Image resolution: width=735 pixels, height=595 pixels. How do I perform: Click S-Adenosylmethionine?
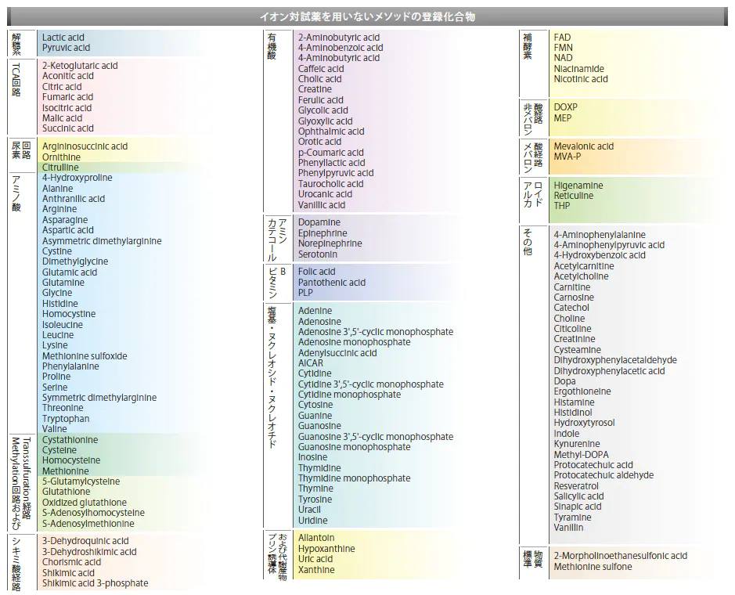coord(88,524)
